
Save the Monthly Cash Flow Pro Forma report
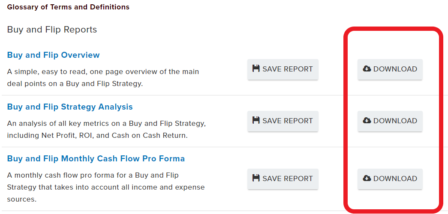pos(283,178)
